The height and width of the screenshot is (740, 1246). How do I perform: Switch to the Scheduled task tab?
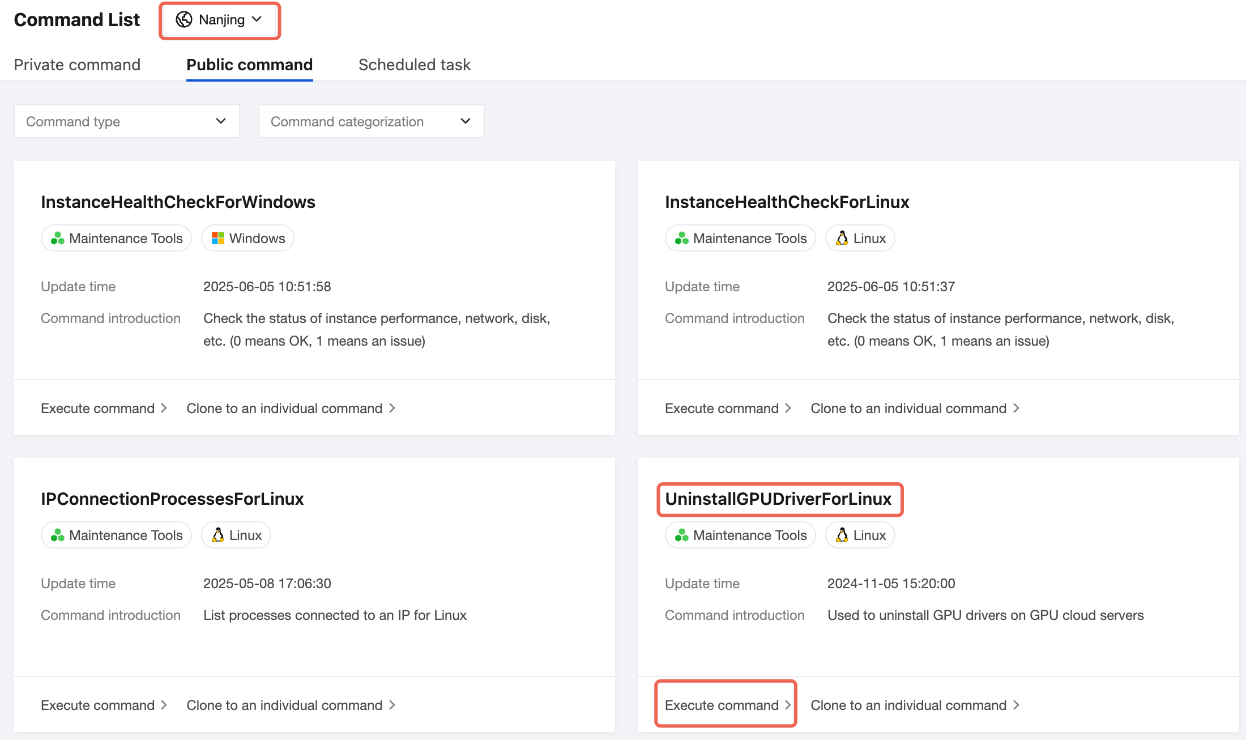coord(414,65)
